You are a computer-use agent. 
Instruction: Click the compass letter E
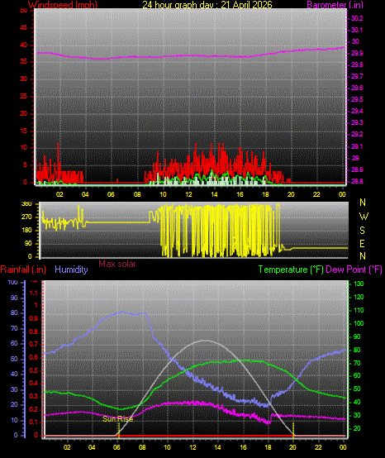(x=362, y=243)
